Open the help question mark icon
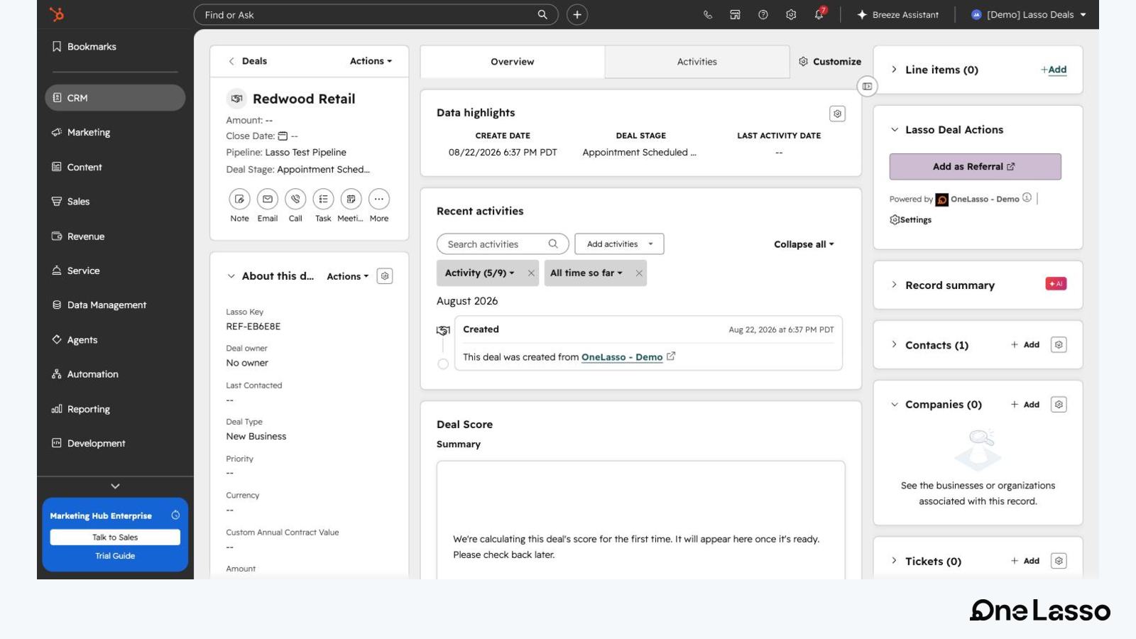Screen dimensions: 1136x639 tap(763, 15)
